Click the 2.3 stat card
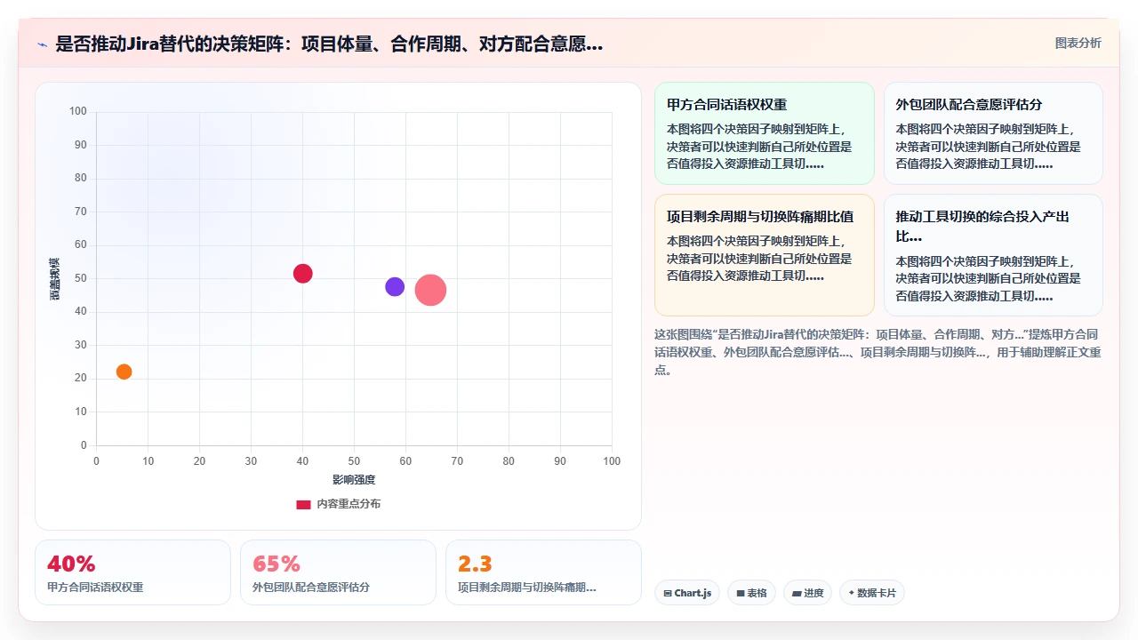 [543, 572]
